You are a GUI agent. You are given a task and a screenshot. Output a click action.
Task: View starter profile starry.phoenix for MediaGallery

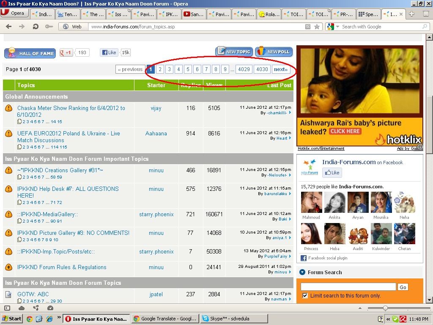[156, 215]
